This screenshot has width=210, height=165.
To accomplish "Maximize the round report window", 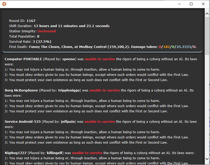I will (x=191, y=4).
